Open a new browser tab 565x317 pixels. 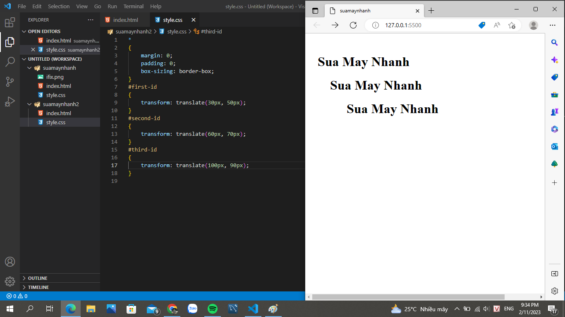pyautogui.click(x=431, y=11)
